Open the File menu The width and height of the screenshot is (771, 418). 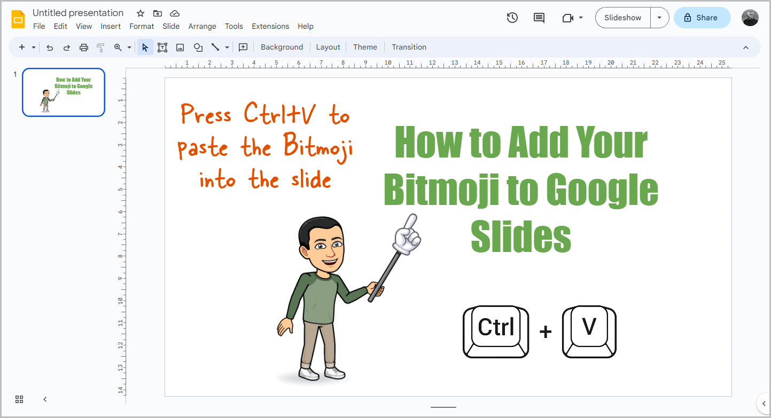(39, 26)
